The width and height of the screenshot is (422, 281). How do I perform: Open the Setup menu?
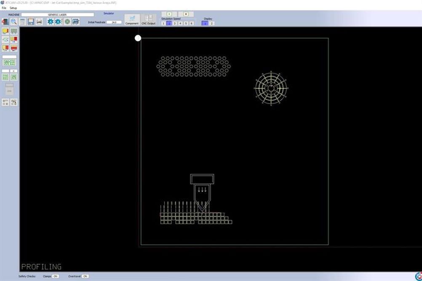pyautogui.click(x=13, y=8)
